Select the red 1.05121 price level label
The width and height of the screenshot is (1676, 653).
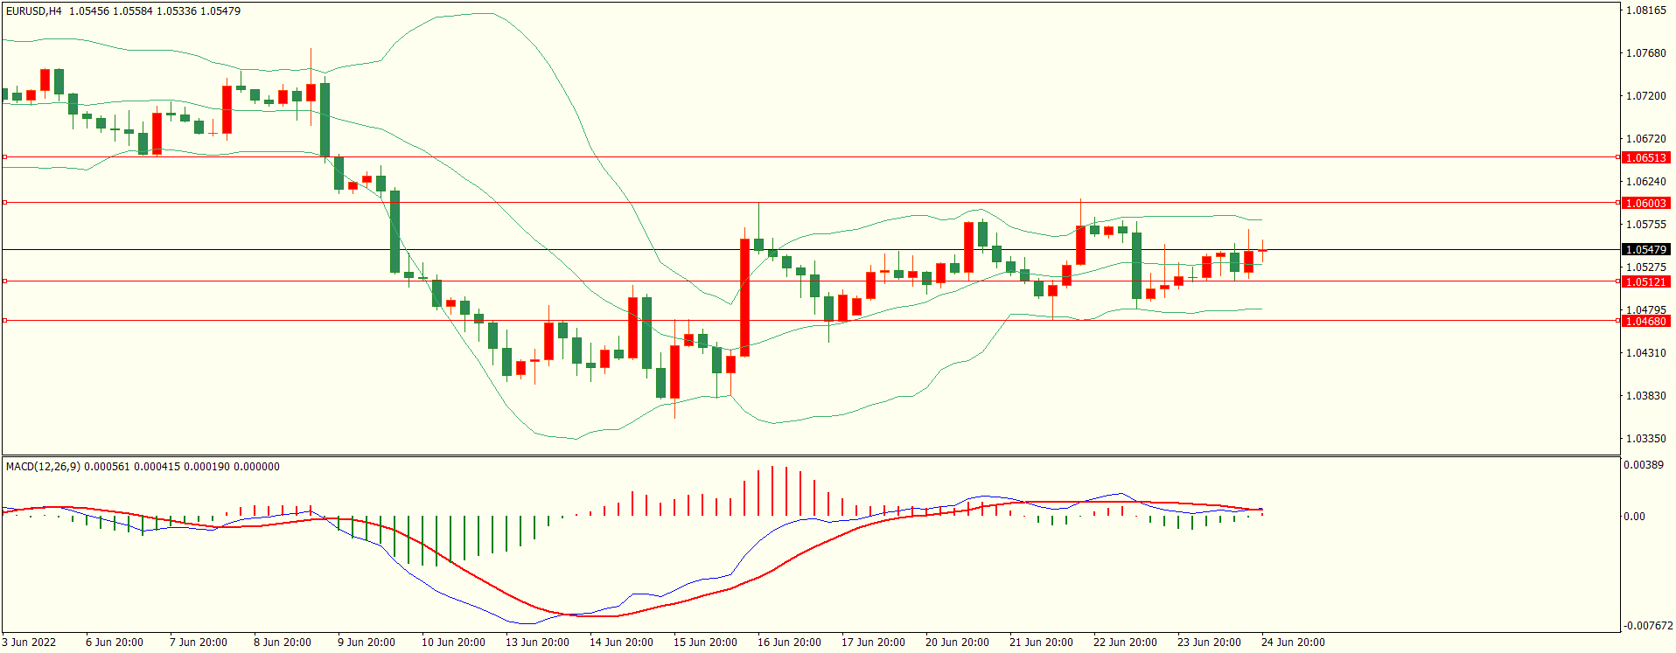[x=1645, y=281]
